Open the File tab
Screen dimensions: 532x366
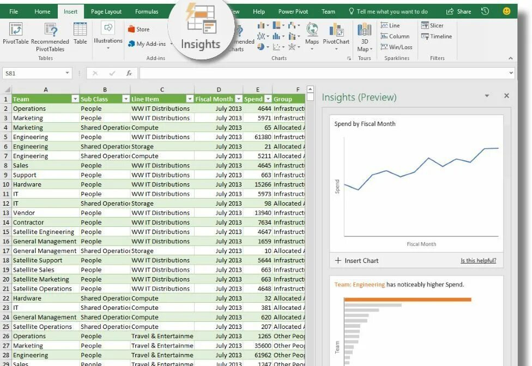pos(14,11)
